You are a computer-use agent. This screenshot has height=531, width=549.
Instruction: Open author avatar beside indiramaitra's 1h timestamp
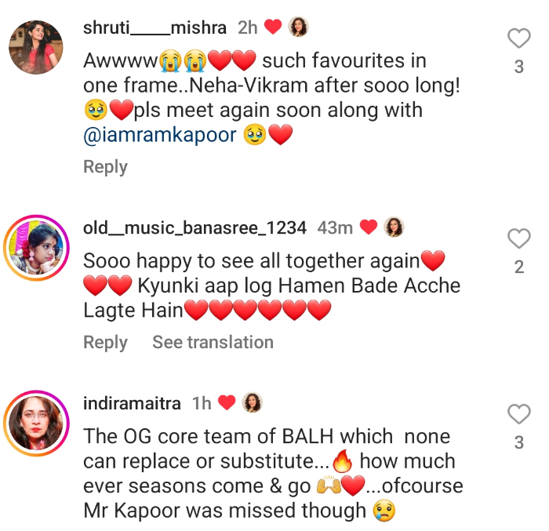[x=252, y=402]
